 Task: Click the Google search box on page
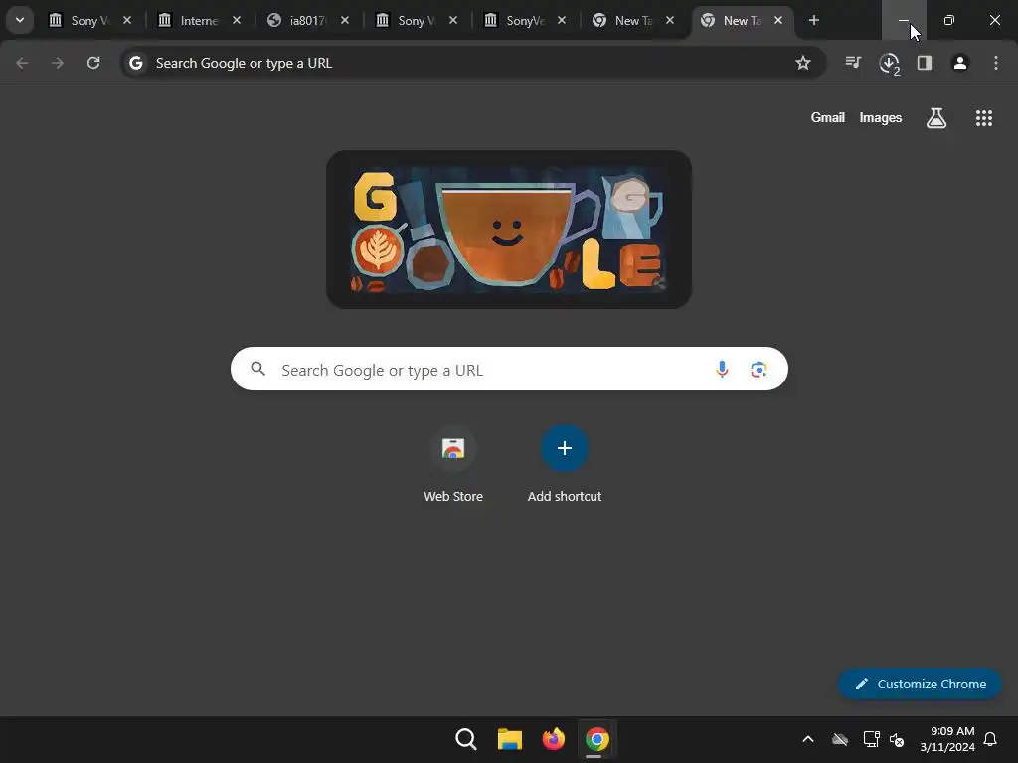[x=509, y=370]
